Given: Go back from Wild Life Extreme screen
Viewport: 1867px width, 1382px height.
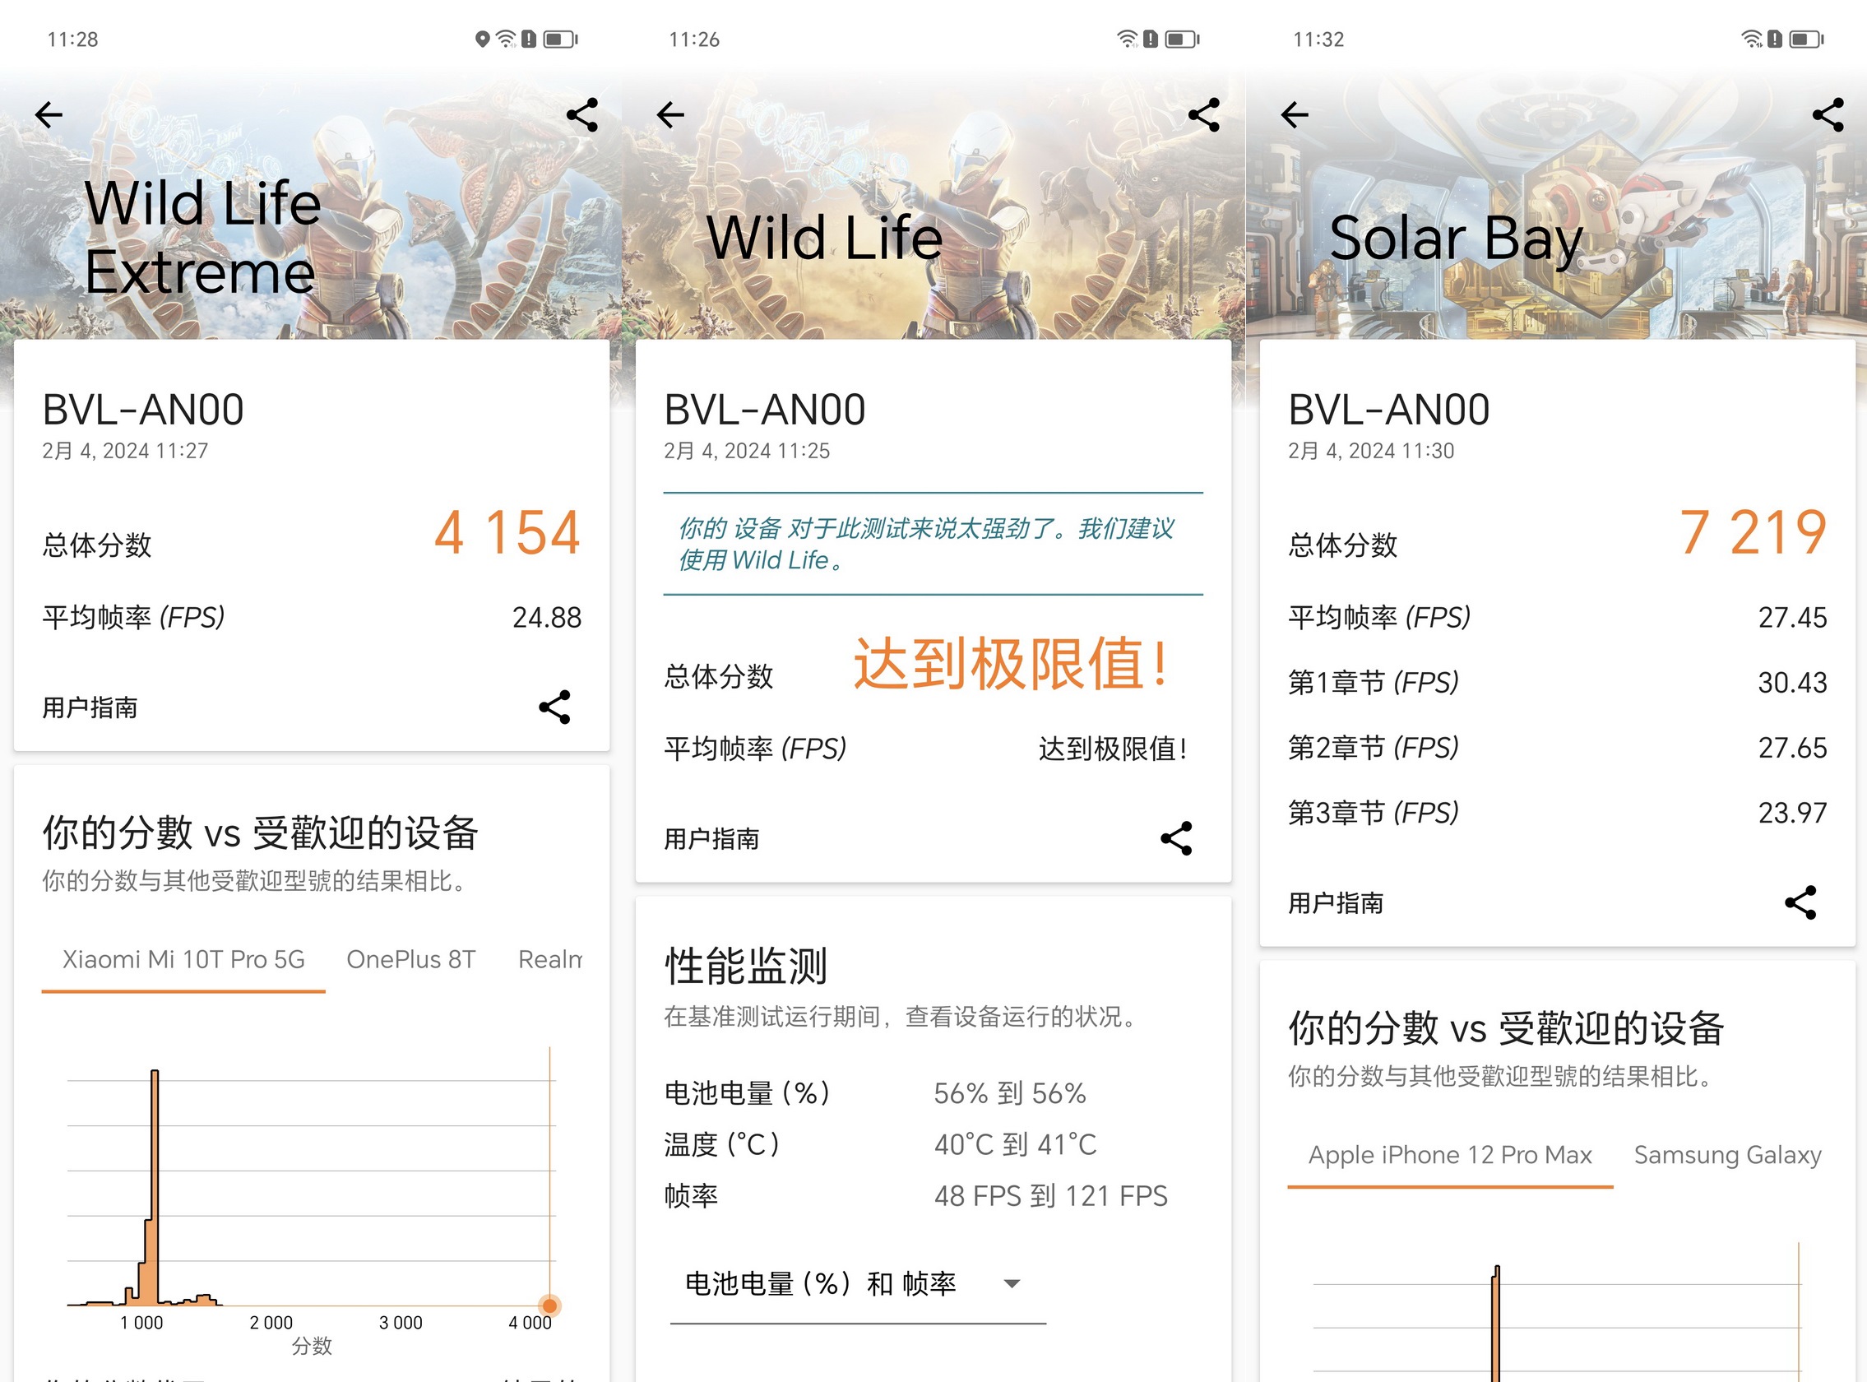Looking at the screenshot, I should click(x=49, y=114).
